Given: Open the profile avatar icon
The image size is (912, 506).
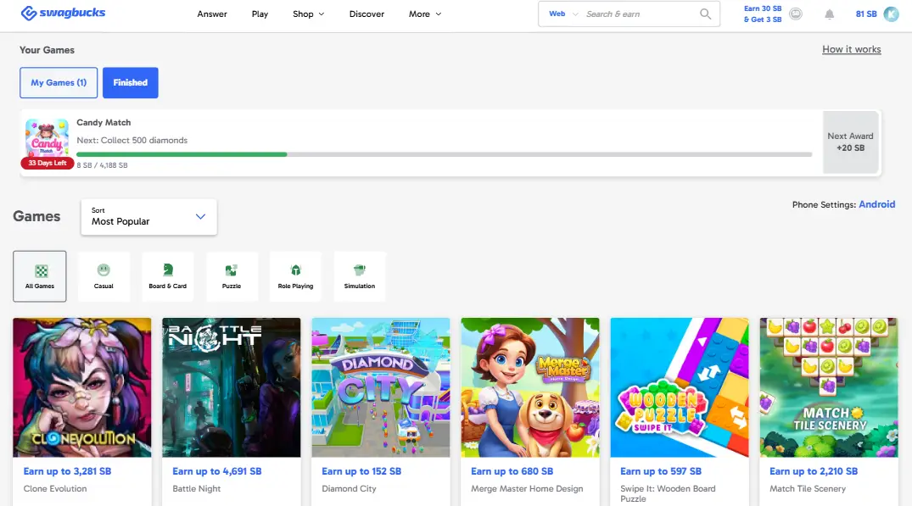Looking at the screenshot, I should coord(891,14).
